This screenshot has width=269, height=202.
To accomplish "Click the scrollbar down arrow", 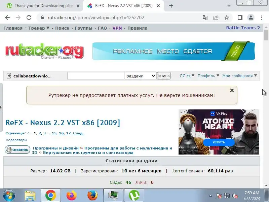I will [266, 186].
